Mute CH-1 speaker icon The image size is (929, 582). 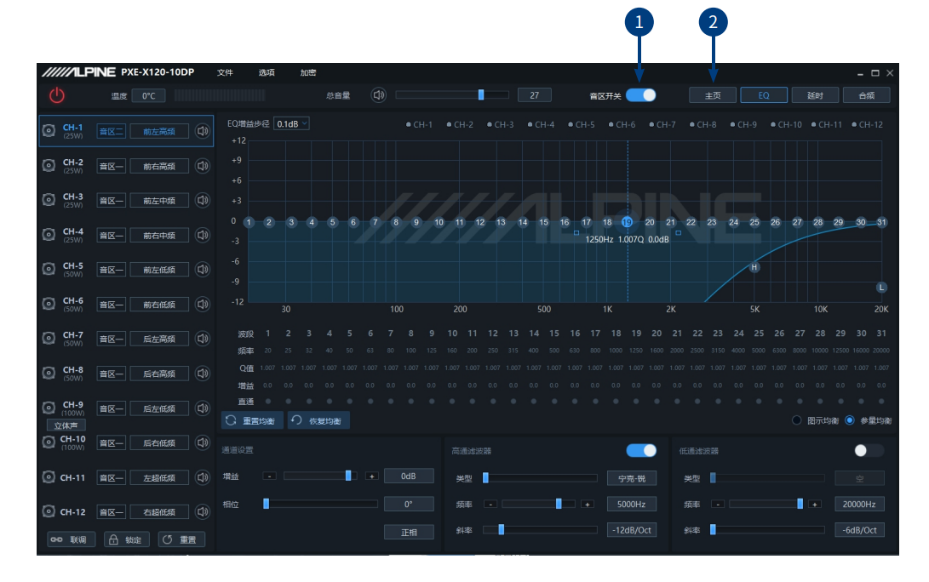pos(203,131)
